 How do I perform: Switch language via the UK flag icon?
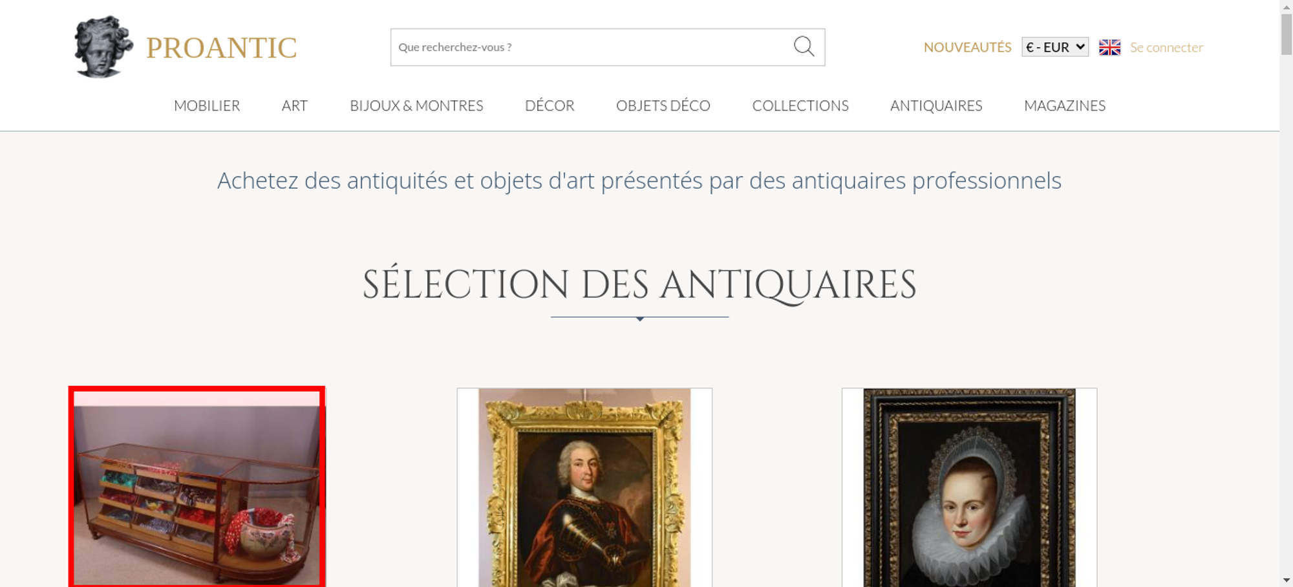point(1109,47)
